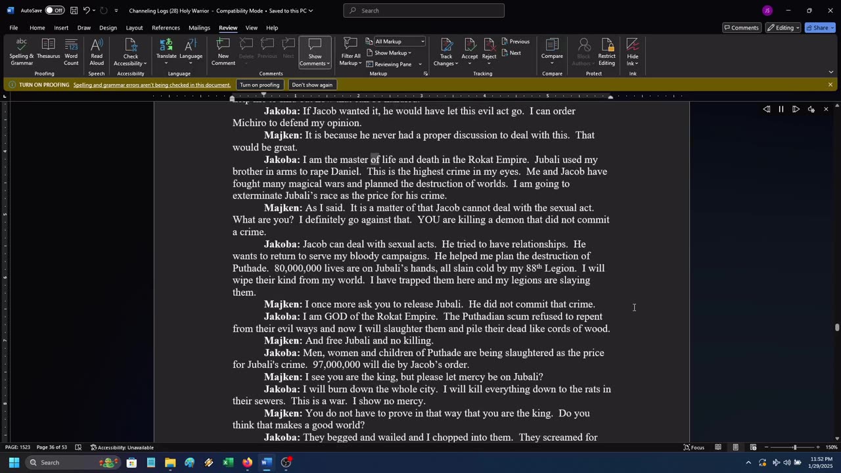Expand the All Markup display dropdown
Image resolution: width=841 pixels, height=473 pixels.
pos(422,41)
